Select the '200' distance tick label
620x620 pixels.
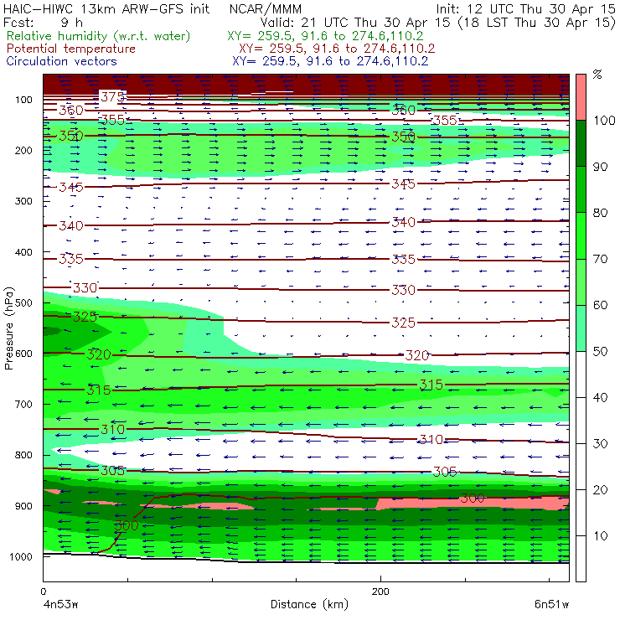pyautogui.click(x=380, y=592)
